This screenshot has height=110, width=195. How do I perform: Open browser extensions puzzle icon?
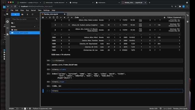point(180,6)
